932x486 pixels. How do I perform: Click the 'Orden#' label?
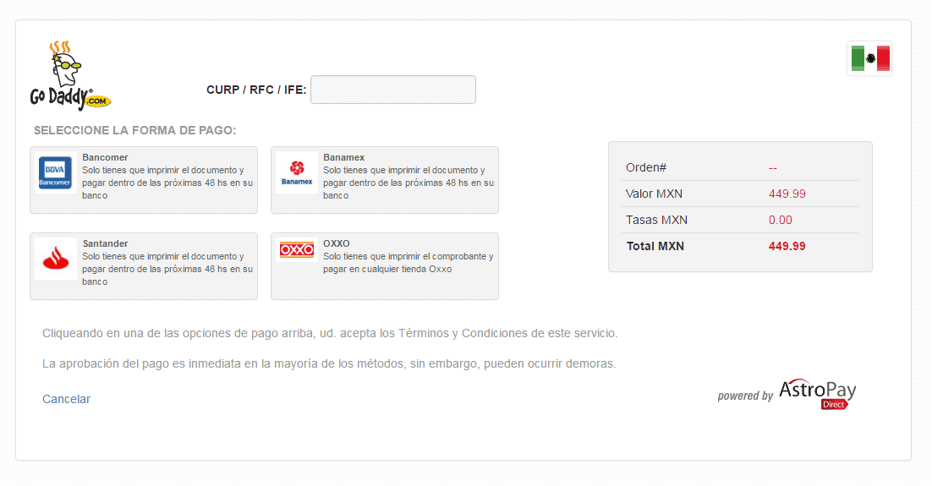[x=646, y=167]
